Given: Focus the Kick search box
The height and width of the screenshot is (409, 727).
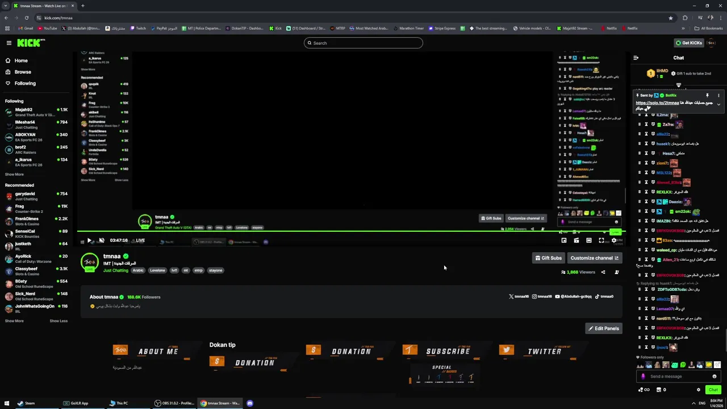Looking at the screenshot, I should pyautogui.click(x=363, y=43).
